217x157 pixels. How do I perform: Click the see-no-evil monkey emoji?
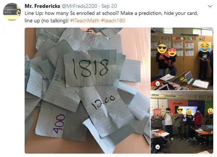point(157,112)
